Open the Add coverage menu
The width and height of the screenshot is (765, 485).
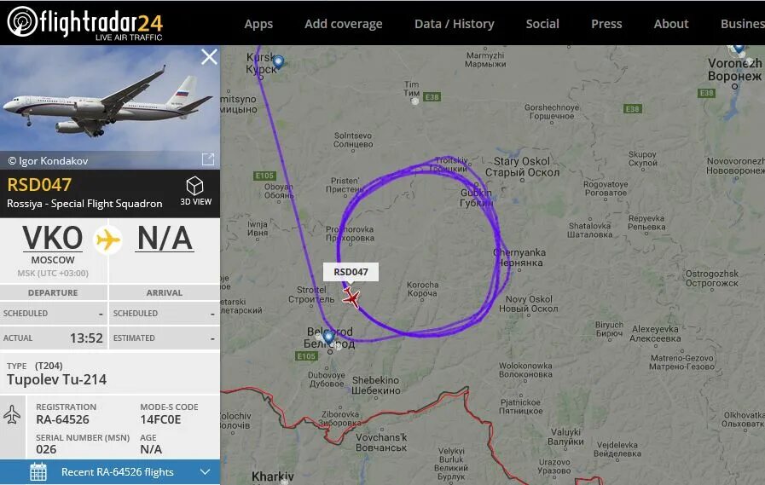[344, 24]
